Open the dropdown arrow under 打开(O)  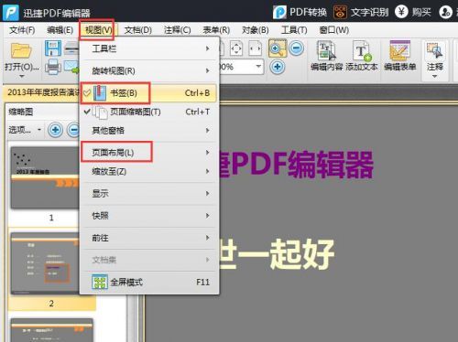click(21, 76)
